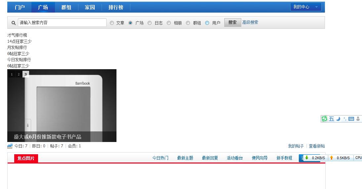Switch to the 便民向导 tab

pos(259,158)
